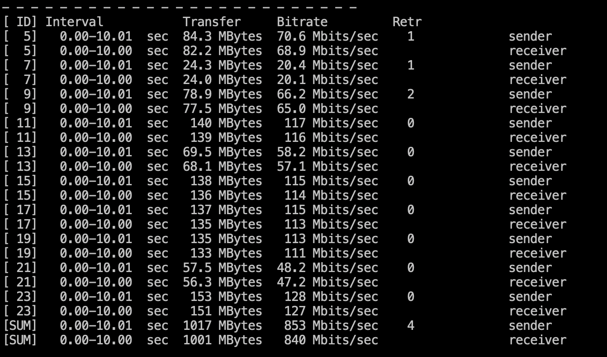Click the 48.2 Mbits/sec bitrate value
607x357 pixels.
(327, 268)
